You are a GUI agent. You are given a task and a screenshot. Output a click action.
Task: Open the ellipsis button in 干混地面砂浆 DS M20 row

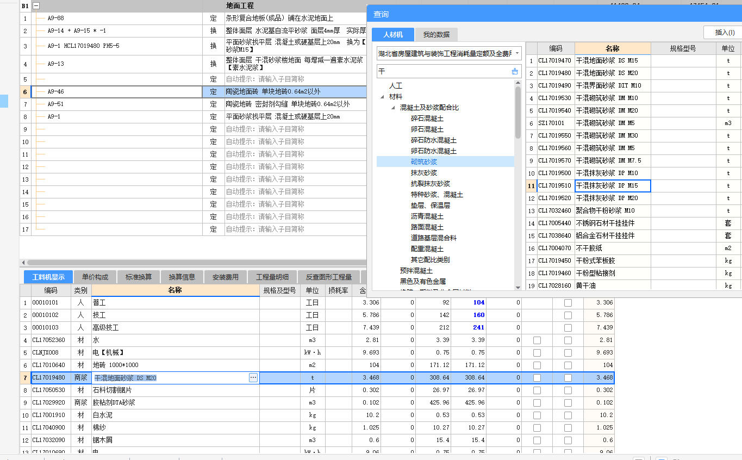253,378
